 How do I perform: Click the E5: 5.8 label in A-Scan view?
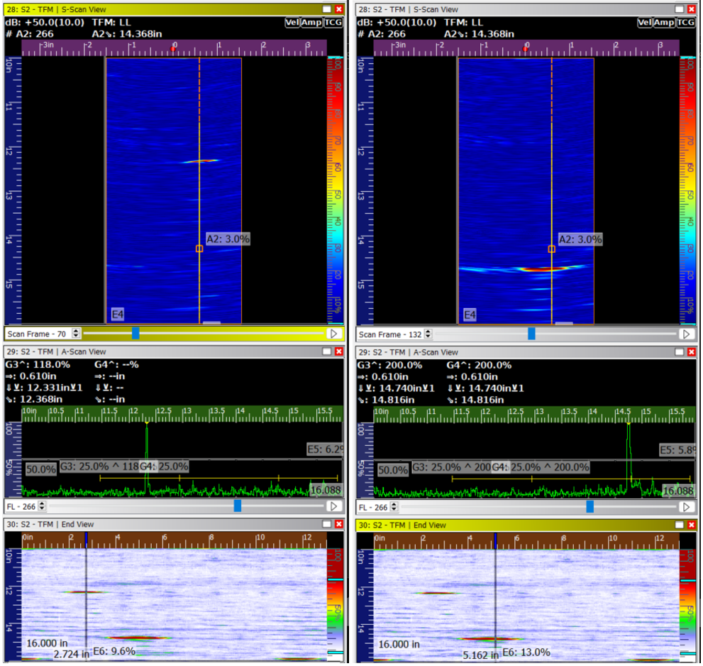point(677,449)
